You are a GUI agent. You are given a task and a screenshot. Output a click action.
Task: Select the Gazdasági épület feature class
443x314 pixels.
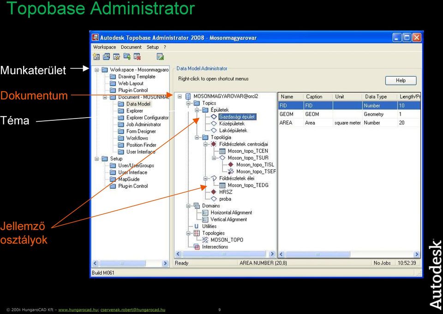(x=237, y=117)
